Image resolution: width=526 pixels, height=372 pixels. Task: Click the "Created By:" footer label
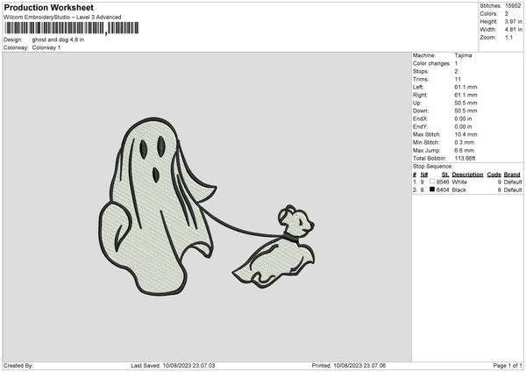pyautogui.click(x=18, y=366)
